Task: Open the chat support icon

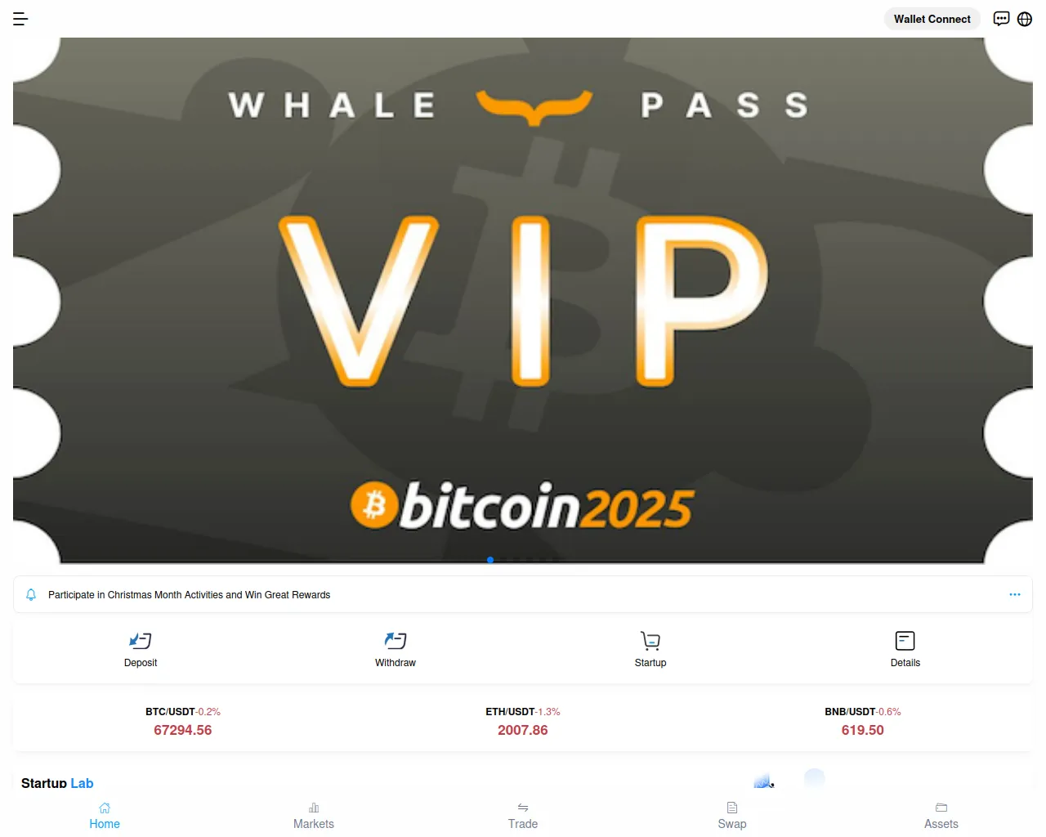Action: click(1001, 19)
